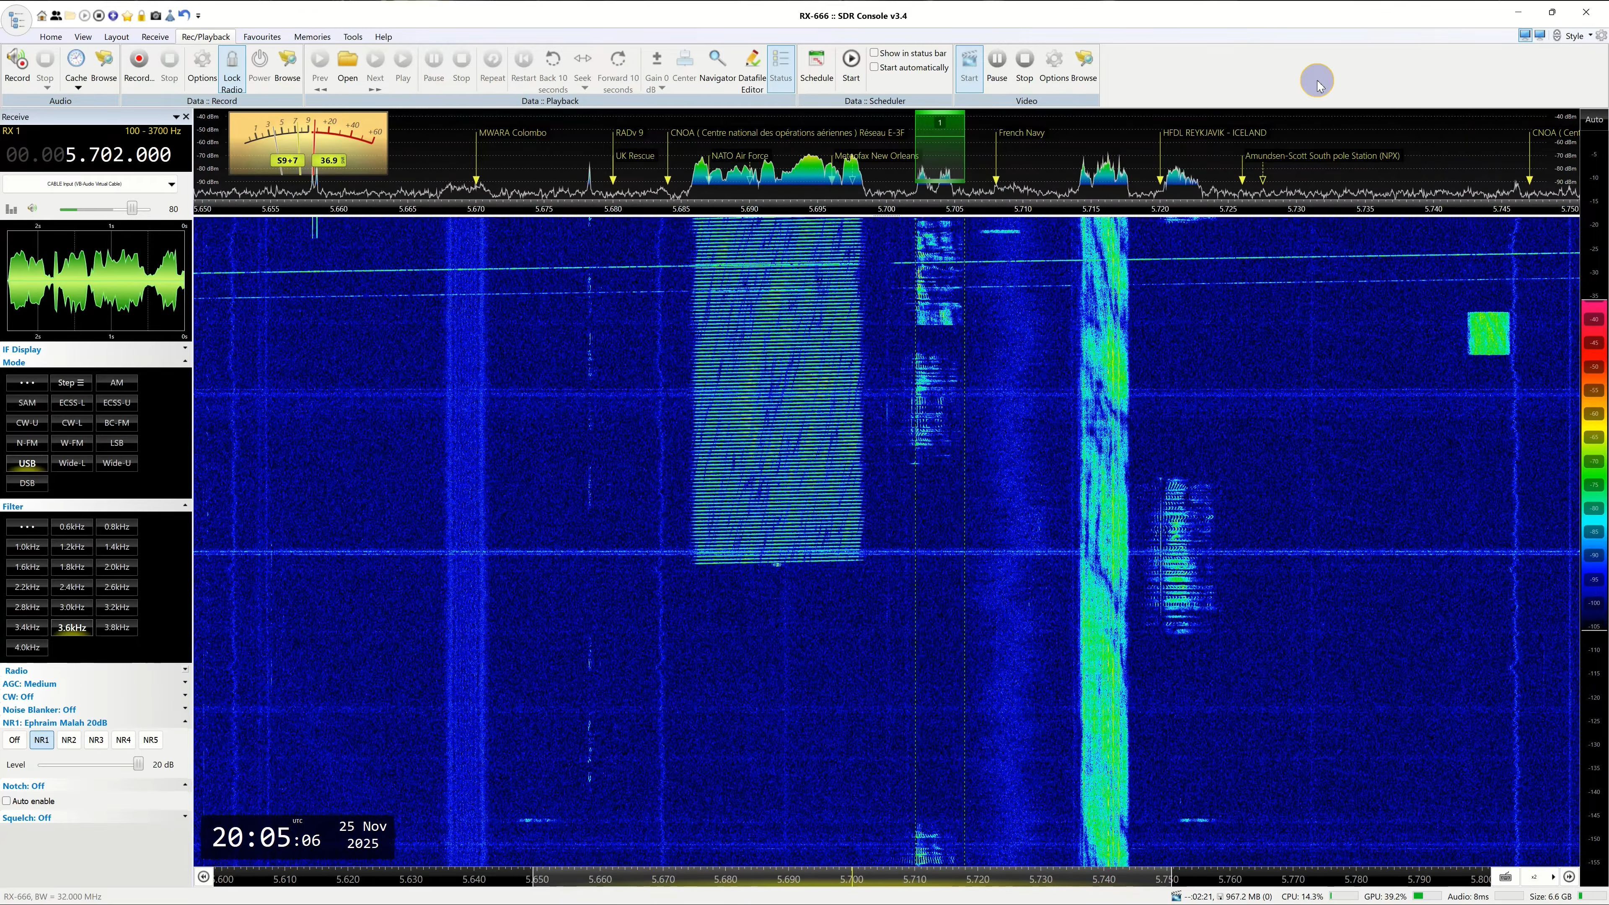Open the Favourites menu tab
The height and width of the screenshot is (905, 1609).
tap(262, 37)
